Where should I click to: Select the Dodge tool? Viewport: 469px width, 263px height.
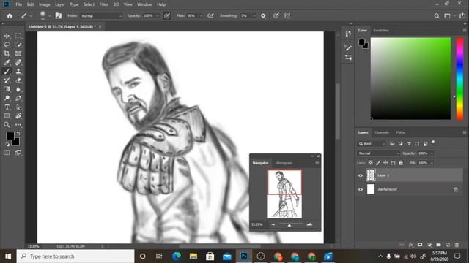(x=7, y=98)
